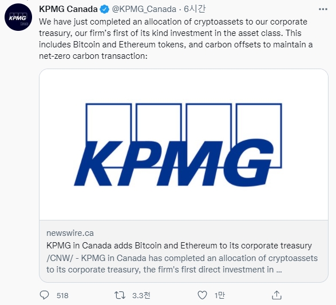336x305 pixels.
Task: Open the KPMG logo preview image
Action: pos(184,145)
